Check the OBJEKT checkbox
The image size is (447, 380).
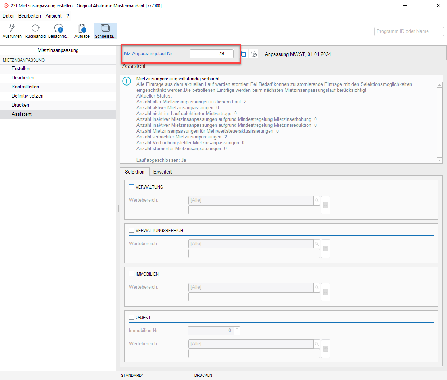(x=131, y=317)
